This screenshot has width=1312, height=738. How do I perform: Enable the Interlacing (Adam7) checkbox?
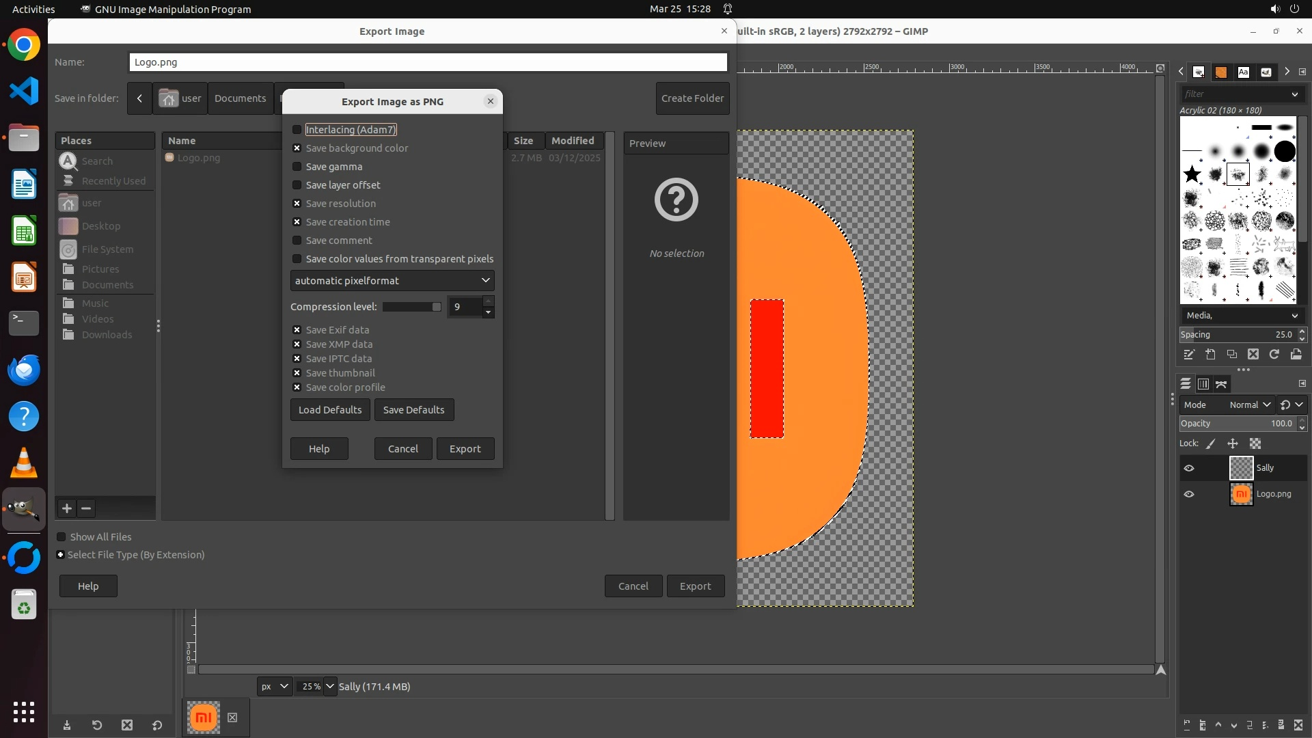point(297,130)
